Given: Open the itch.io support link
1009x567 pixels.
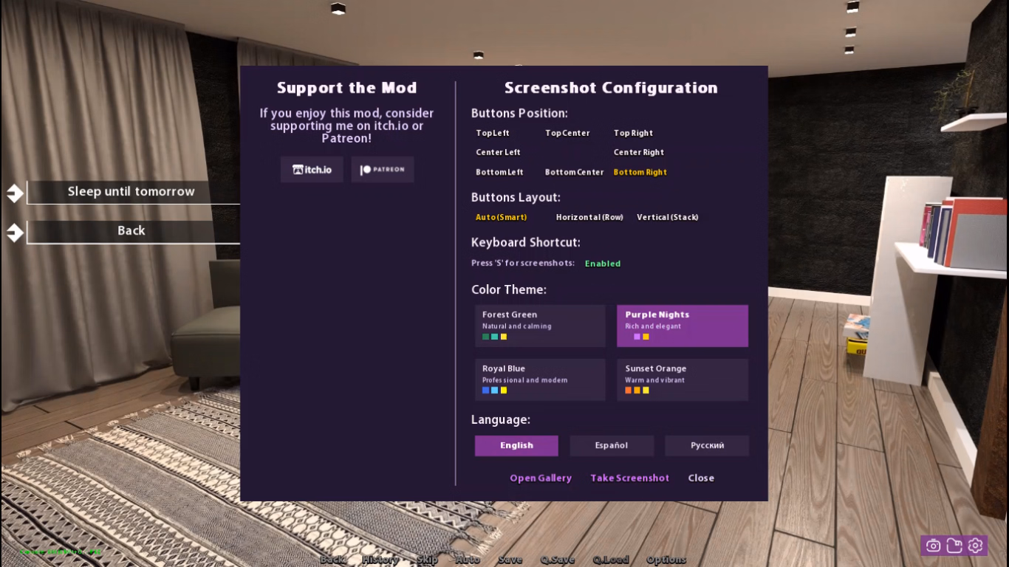Looking at the screenshot, I should [312, 170].
